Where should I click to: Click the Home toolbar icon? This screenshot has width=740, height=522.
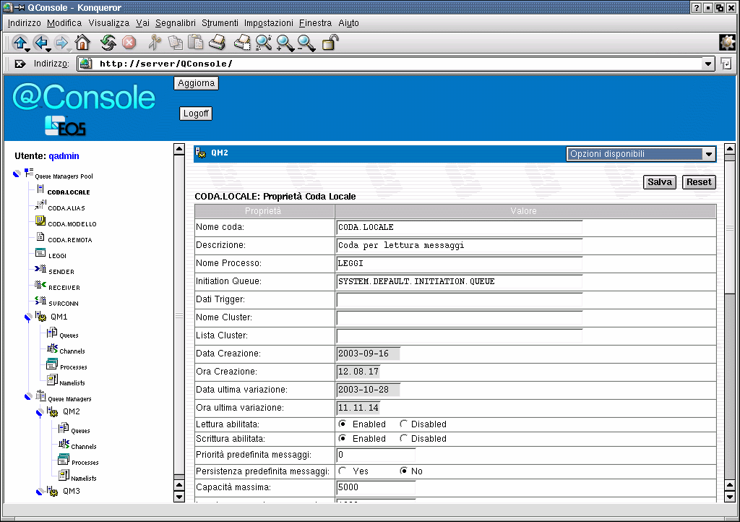(82, 43)
